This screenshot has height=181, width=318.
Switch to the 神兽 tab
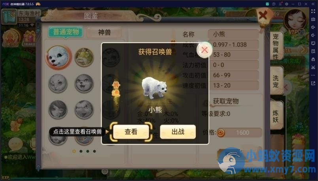[x=104, y=32]
